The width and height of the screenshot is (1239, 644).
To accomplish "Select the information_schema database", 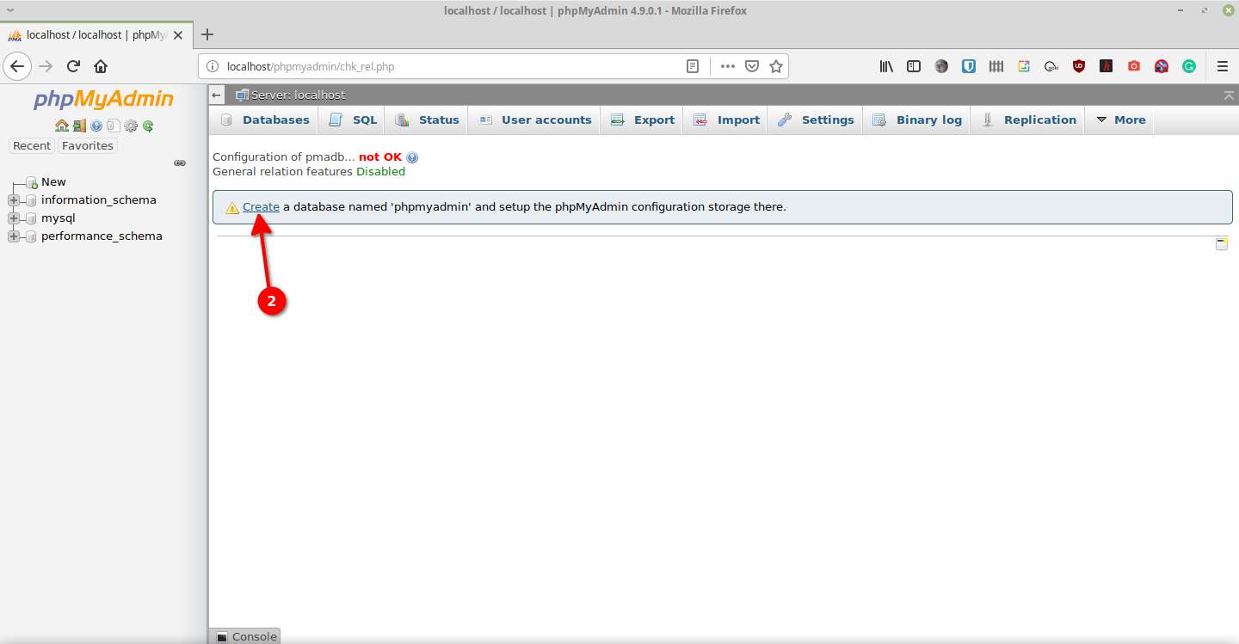I will pyautogui.click(x=99, y=200).
